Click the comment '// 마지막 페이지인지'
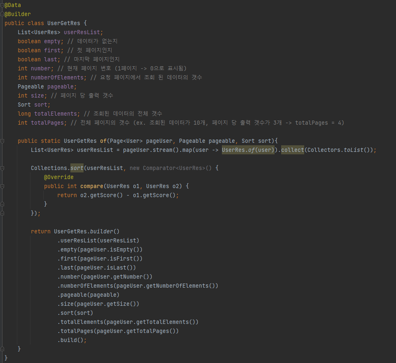This screenshot has height=363, width=396. pyautogui.click(x=92, y=59)
